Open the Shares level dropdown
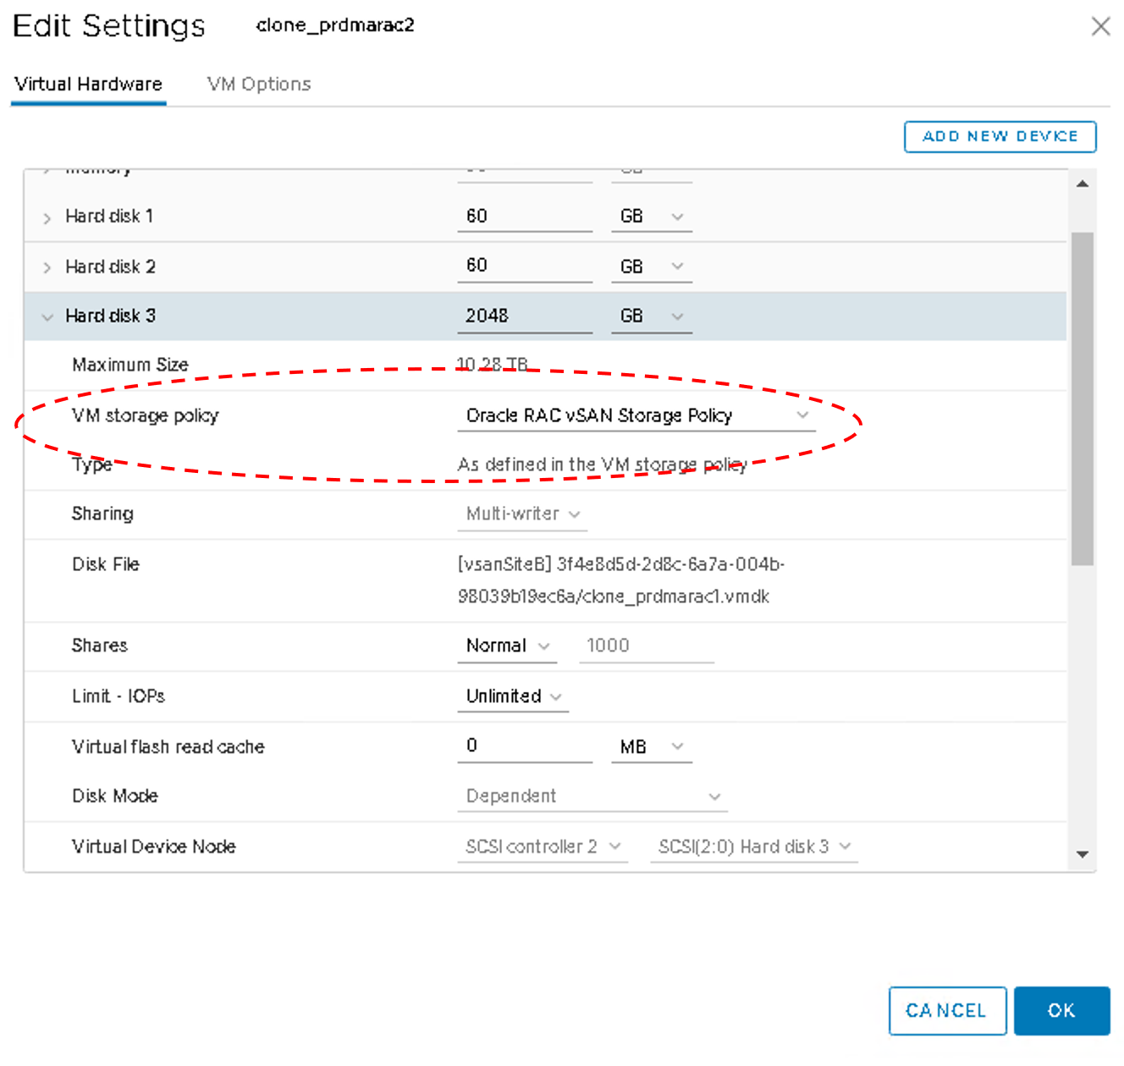This screenshot has height=1066, width=1124. pyautogui.click(x=507, y=646)
